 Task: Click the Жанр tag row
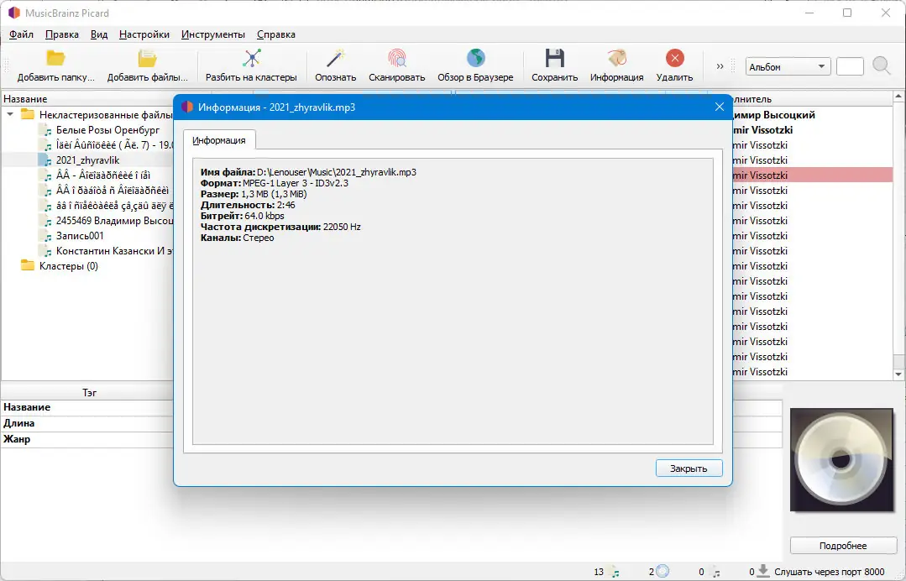(87, 439)
